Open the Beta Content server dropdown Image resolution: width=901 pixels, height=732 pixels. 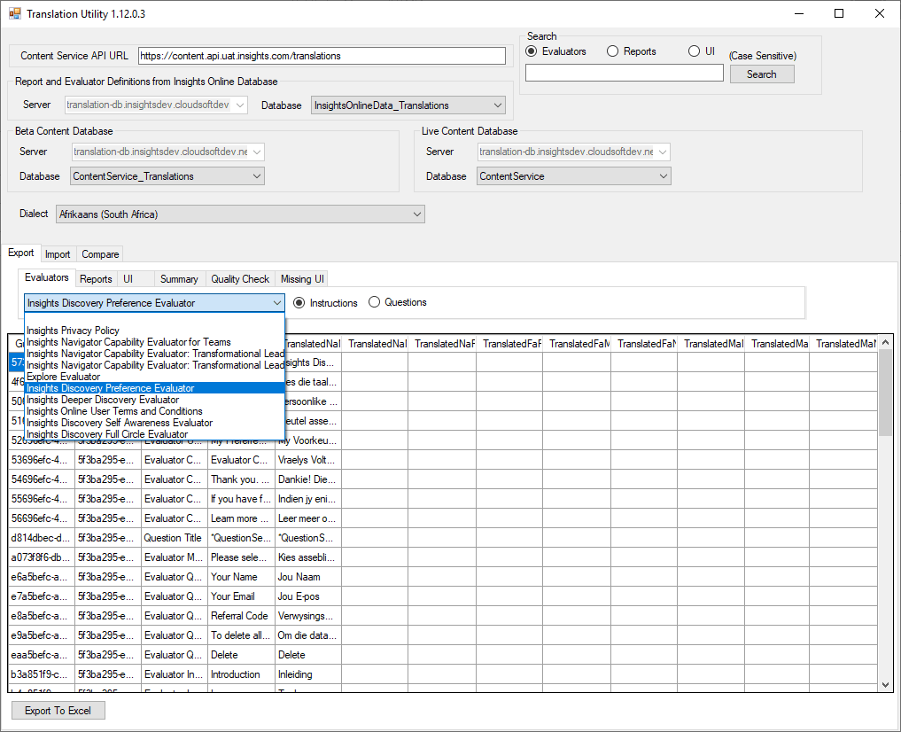click(257, 152)
